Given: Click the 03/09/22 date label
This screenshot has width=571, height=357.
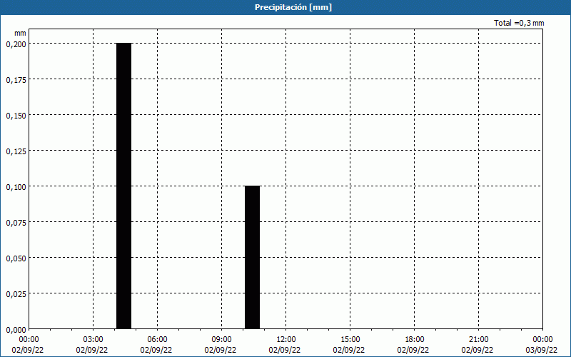Looking at the screenshot, I should [x=542, y=350].
